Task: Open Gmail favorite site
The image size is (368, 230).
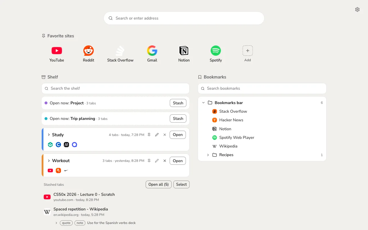Action: pyautogui.click(x=152, y=54)
